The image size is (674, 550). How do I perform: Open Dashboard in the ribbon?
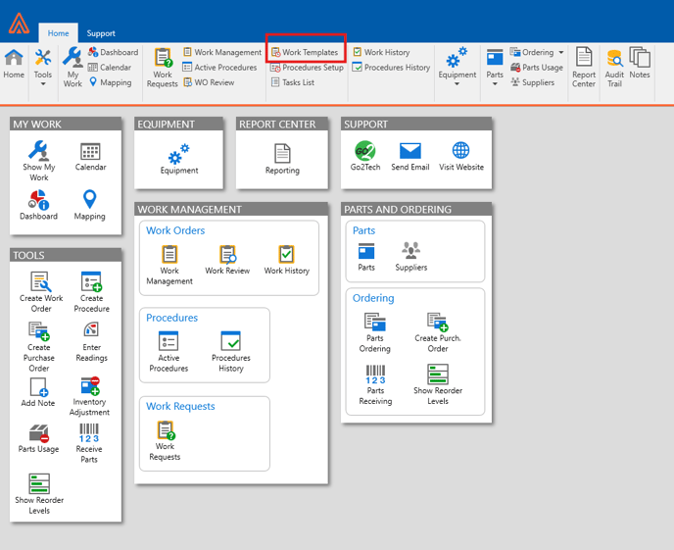113,52
